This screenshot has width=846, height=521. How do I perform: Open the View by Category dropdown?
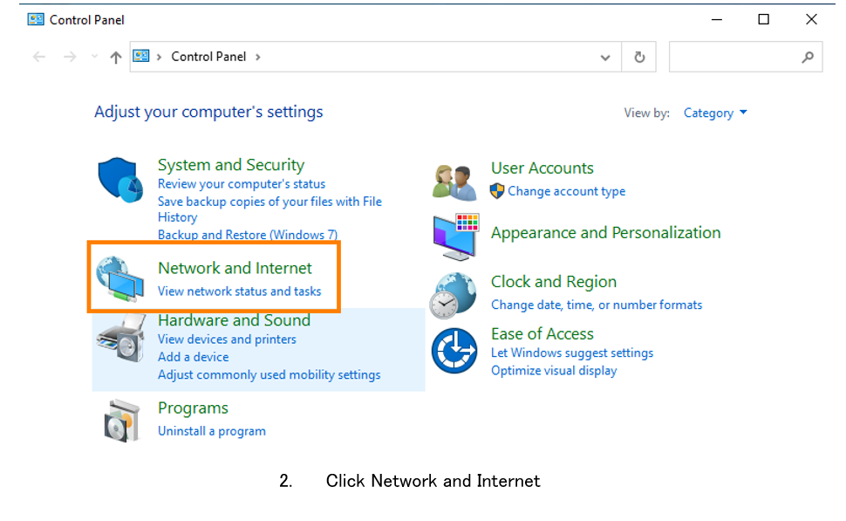[715, 113]
